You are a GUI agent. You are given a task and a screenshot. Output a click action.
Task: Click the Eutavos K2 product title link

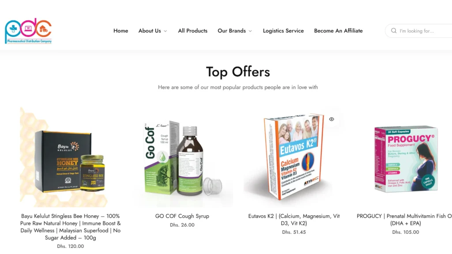tap(294, 220)
